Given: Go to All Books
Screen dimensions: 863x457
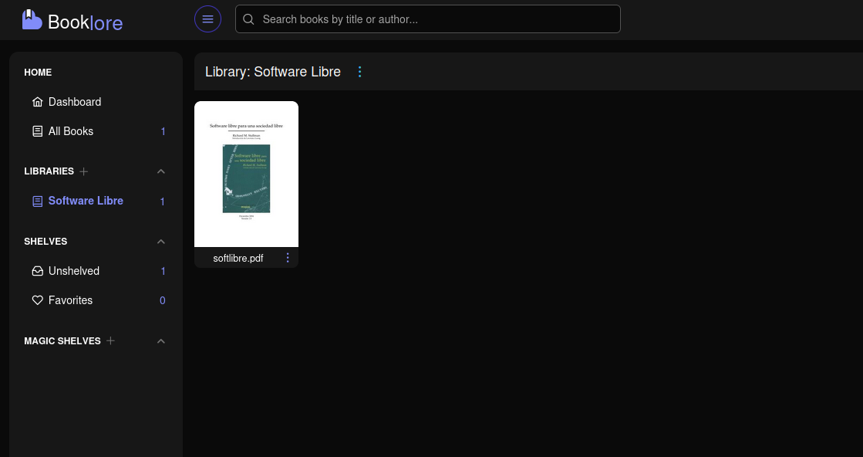Looking at the screenshot, I should coord(71,131).
